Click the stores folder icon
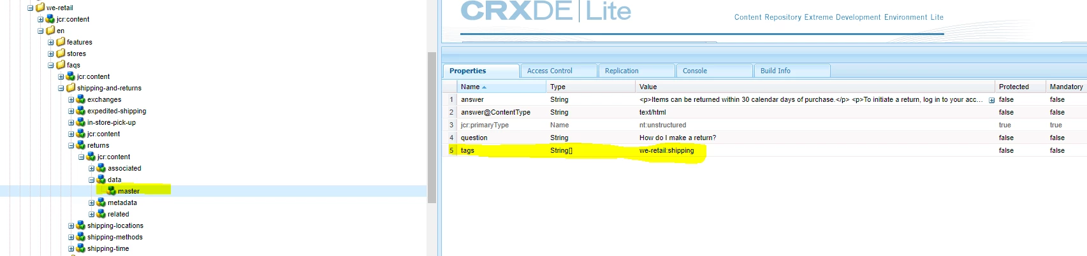1087x256 pixels. click(x=61, y=53)
